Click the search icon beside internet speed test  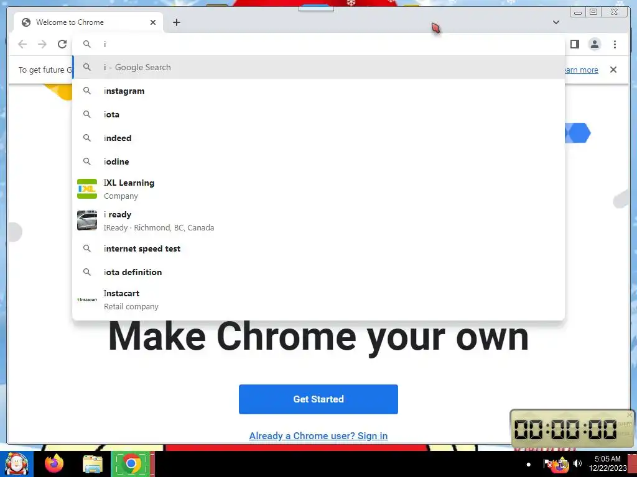(x=87, y=248)
